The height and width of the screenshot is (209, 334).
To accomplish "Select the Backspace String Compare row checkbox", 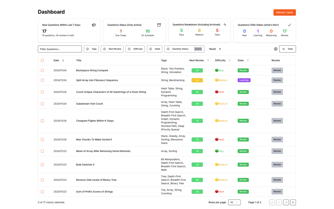I will click(x=42, y=70).
